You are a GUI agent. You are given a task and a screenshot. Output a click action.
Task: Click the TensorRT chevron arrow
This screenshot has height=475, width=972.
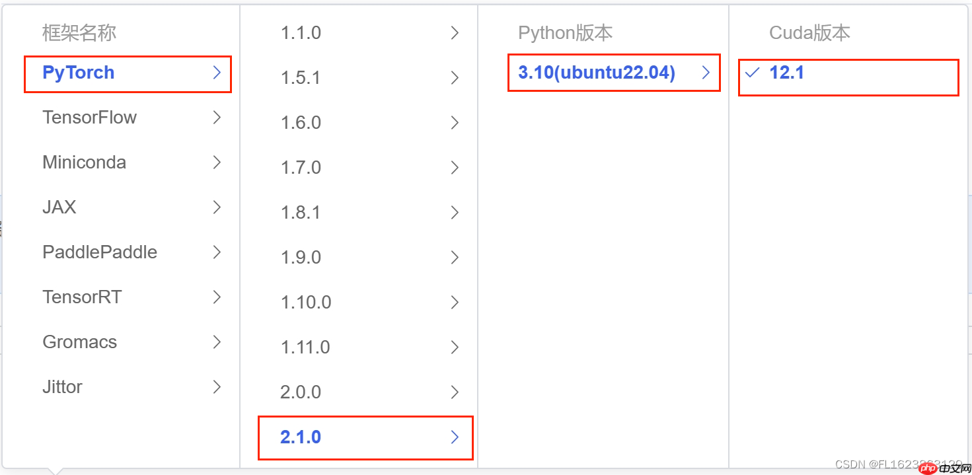(217, 297)
